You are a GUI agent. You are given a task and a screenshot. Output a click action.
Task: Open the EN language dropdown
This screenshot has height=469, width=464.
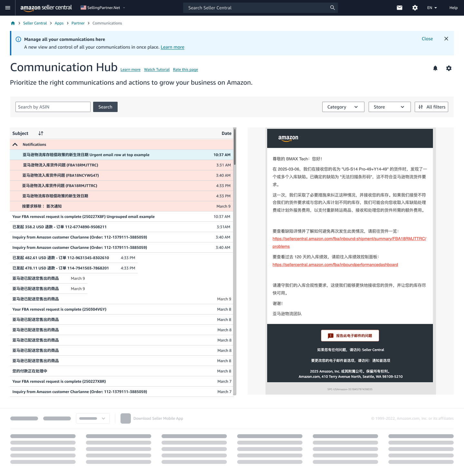432,8
